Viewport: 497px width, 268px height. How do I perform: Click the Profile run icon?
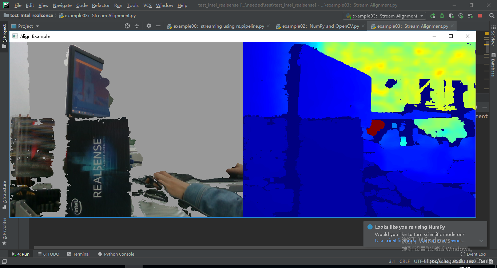(461, 16)
